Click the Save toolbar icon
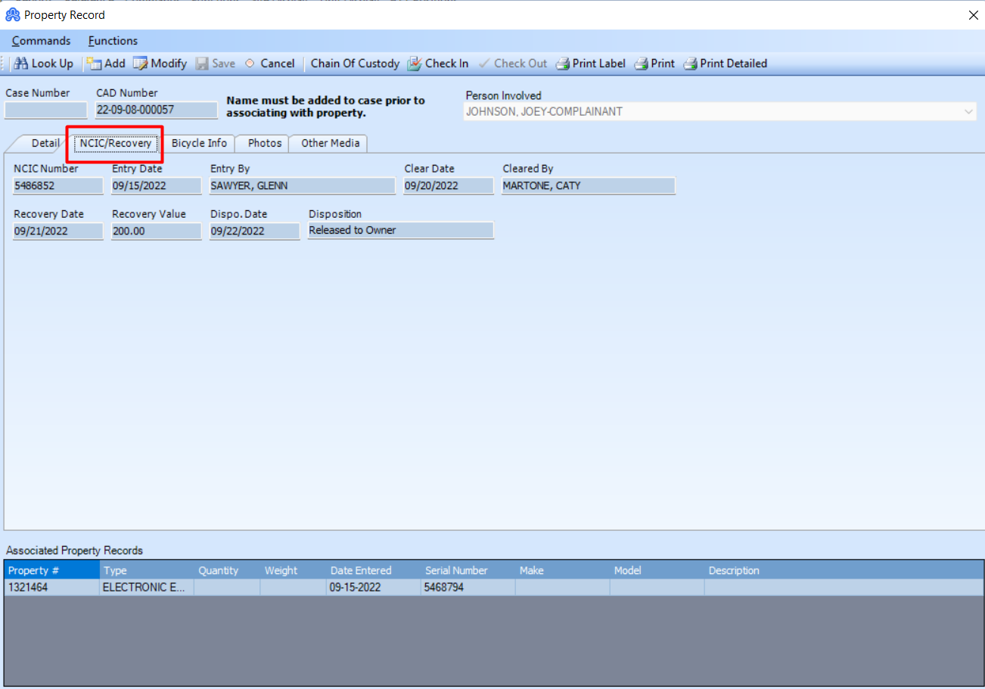The width and height of the screenshot is (985, 689). pos(216,64)
